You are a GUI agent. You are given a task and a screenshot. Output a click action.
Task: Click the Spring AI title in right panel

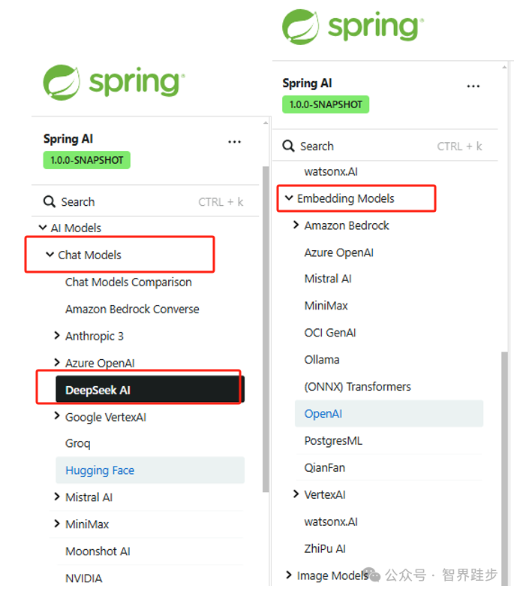[307, 83]
